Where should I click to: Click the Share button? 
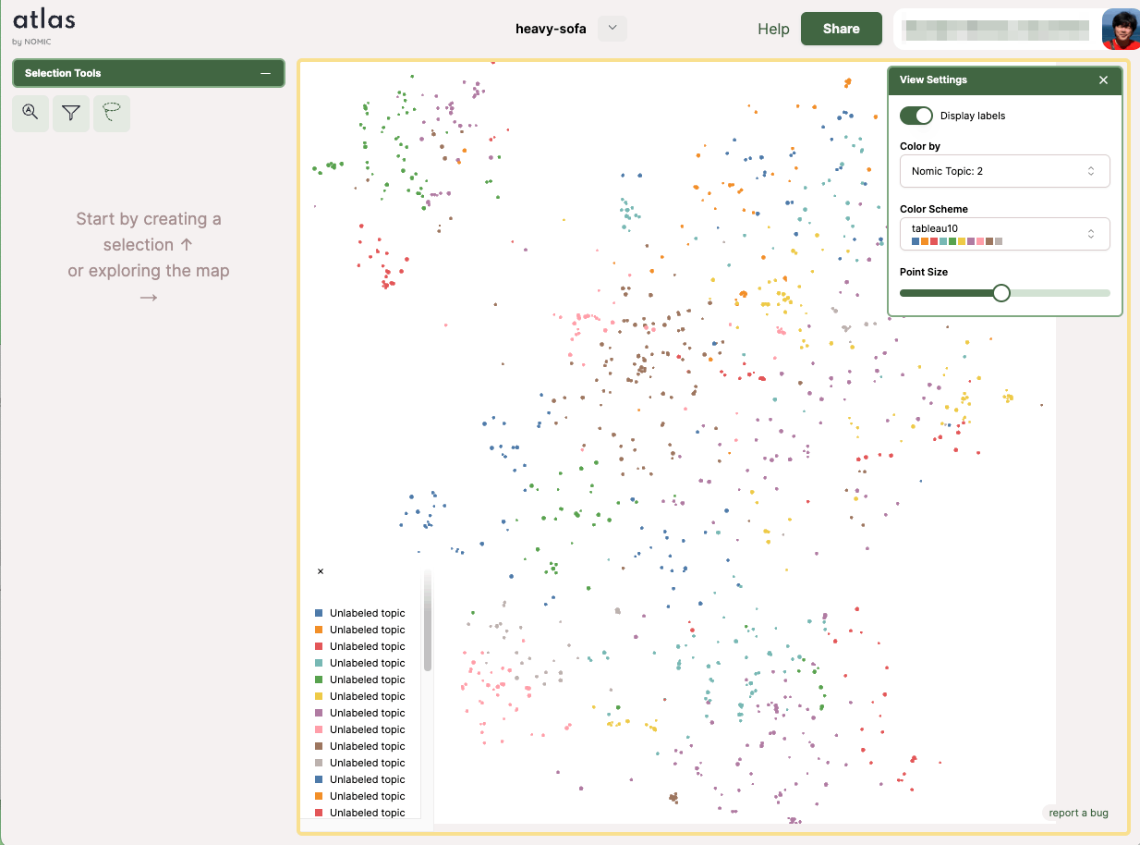point(841,29)
